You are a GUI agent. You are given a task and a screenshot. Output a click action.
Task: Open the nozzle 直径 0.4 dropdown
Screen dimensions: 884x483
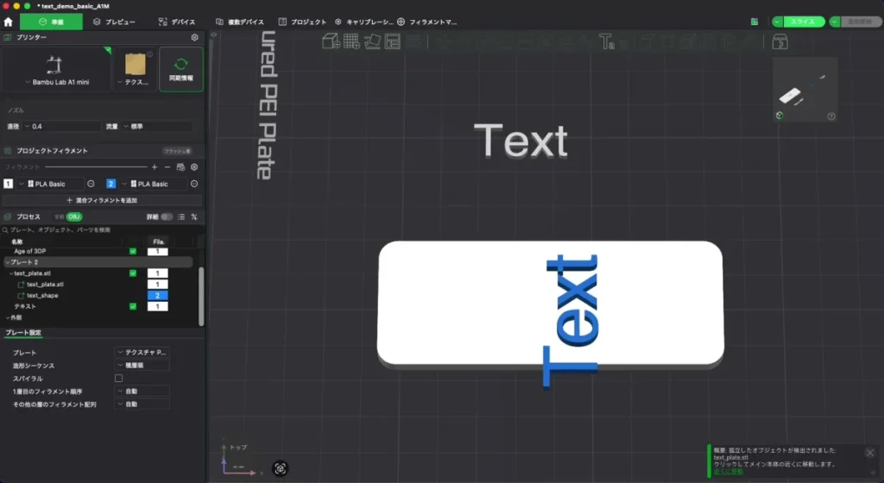61,127
